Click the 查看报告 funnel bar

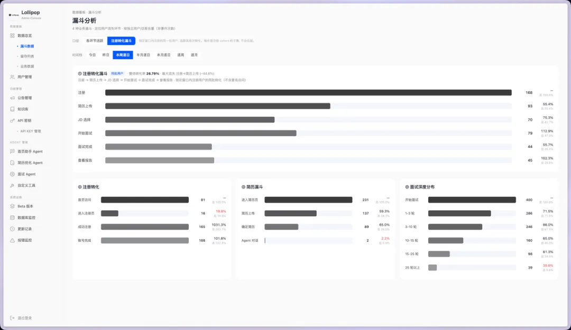coord(160,161)
